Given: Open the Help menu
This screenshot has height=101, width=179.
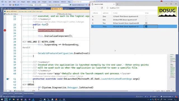Looking at the screenshot, I should pos(69,2).
